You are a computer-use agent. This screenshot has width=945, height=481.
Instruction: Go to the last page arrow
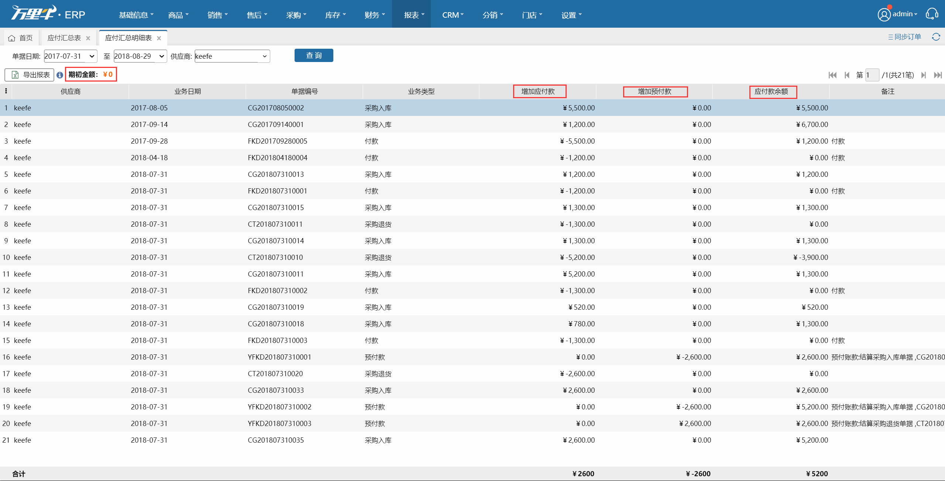pos(938,75)
